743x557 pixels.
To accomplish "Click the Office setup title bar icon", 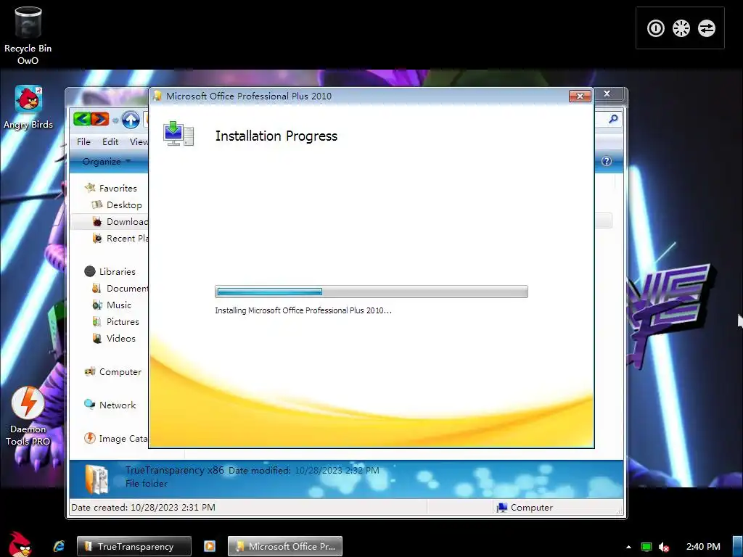I will pos(157,96).
